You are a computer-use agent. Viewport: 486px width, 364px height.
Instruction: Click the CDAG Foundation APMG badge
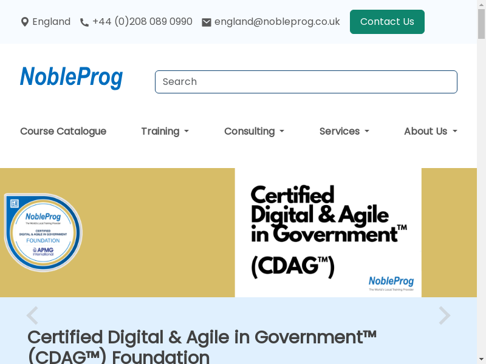tap(43, 232)
